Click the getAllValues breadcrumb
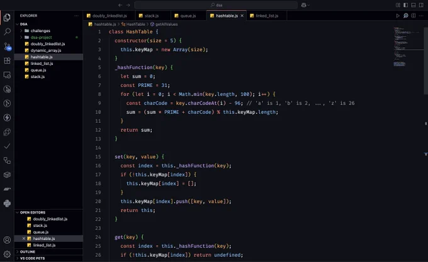 click(x=164, y=25)
